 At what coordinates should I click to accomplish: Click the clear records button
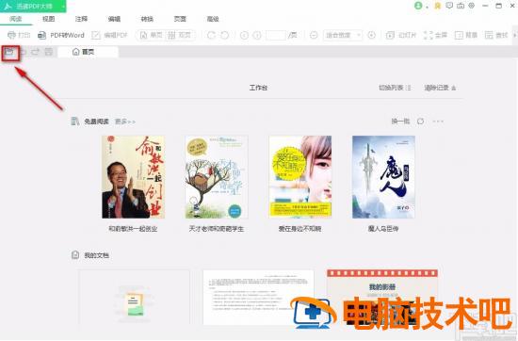point(440,88)
